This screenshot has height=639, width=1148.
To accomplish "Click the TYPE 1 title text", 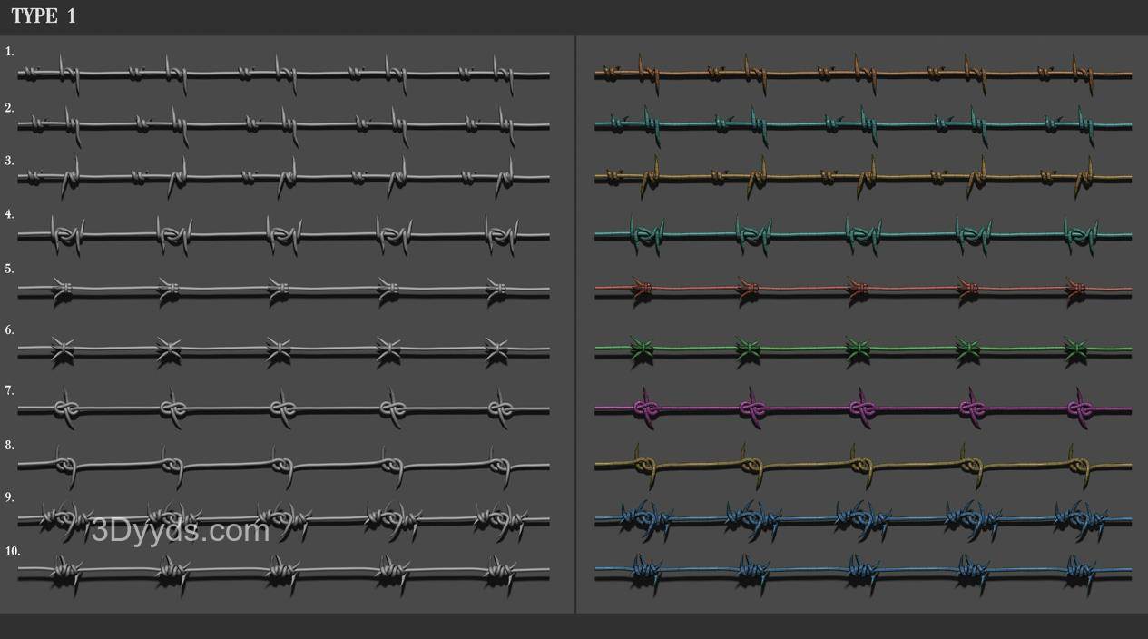I will [x=44, y=16].
